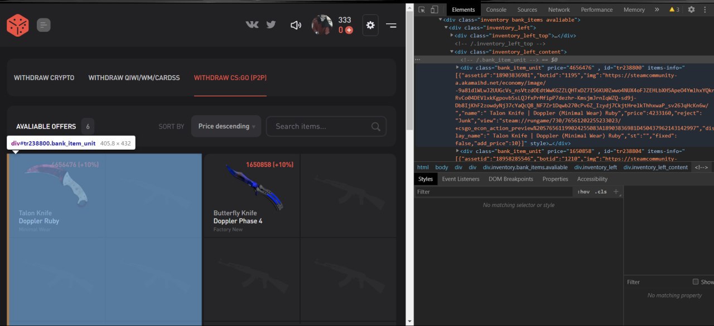Open the hamburger lines menu
714x326 pixels.
pos(392,25)
